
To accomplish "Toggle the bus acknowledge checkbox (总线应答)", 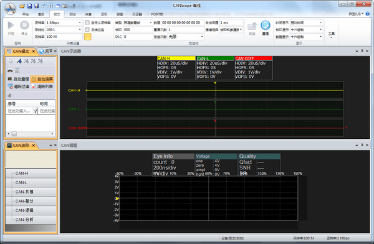I will (x=87, y=29).
